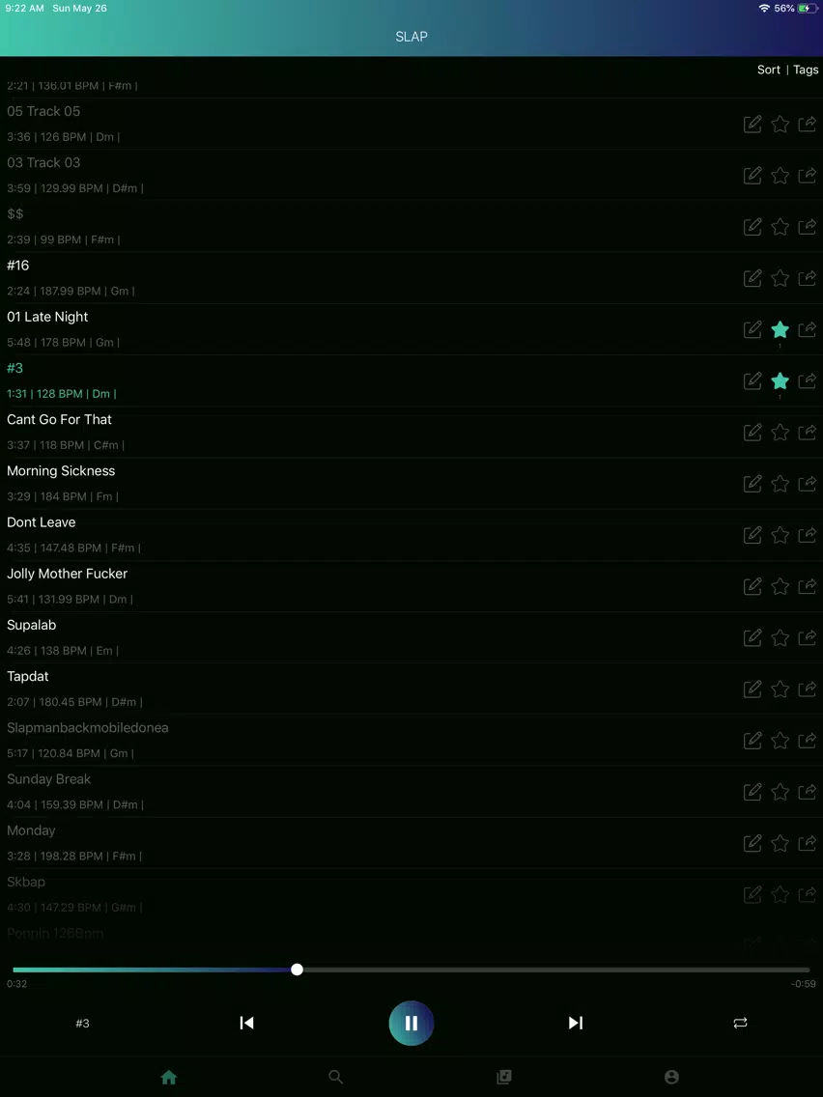Remove the star from track #3
The image size is (823, 1097).
(780, 381)
